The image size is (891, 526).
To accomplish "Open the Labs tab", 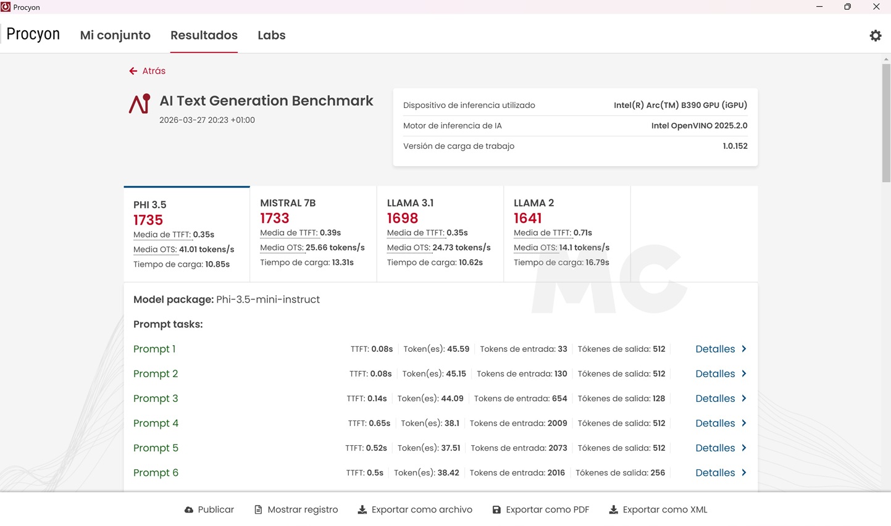I will pos(271,35).
